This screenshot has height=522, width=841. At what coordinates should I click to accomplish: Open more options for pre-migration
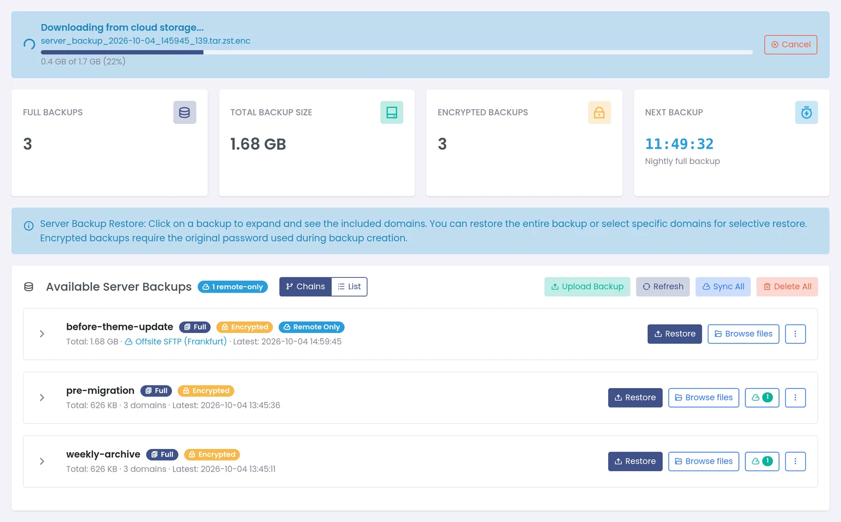[795, 398]
